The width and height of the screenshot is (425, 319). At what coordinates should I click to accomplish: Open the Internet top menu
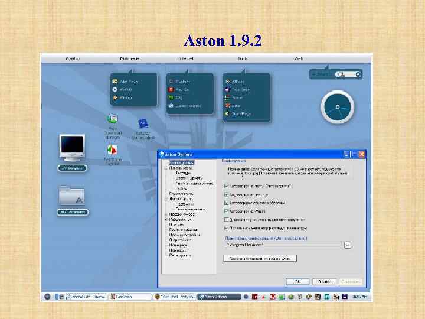[186, 58]
